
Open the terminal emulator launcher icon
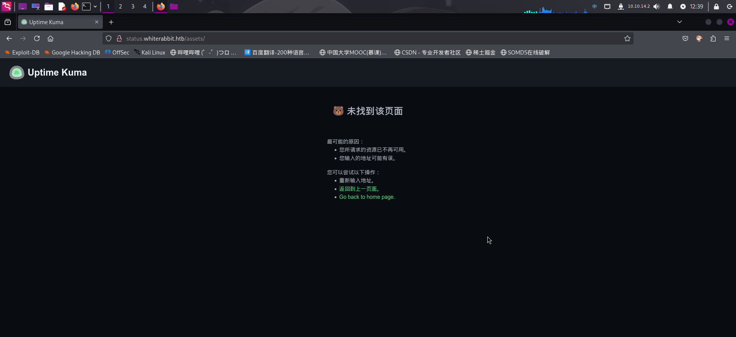click(x=87, y=7)
